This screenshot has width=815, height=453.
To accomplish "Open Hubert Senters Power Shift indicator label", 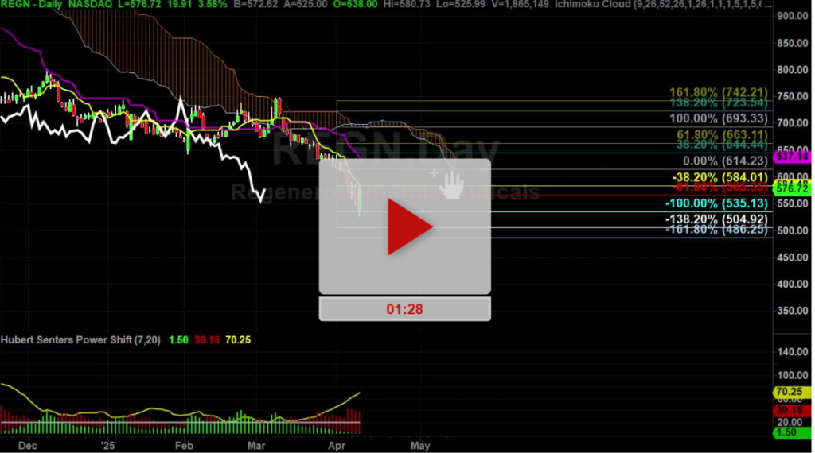I will pos(80,340).
